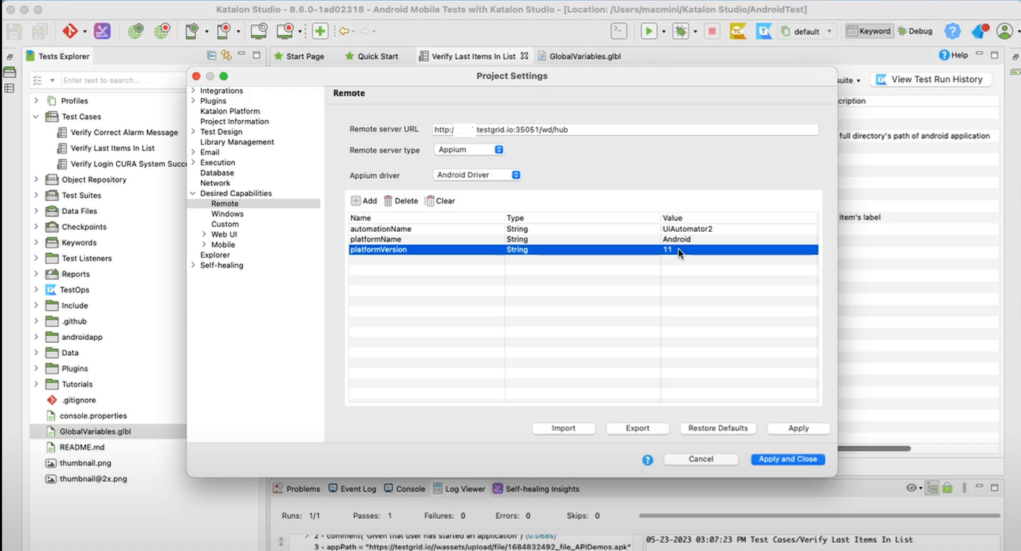
Task: Click the Record Windows monitor icon
Action: tap(285, 31)
